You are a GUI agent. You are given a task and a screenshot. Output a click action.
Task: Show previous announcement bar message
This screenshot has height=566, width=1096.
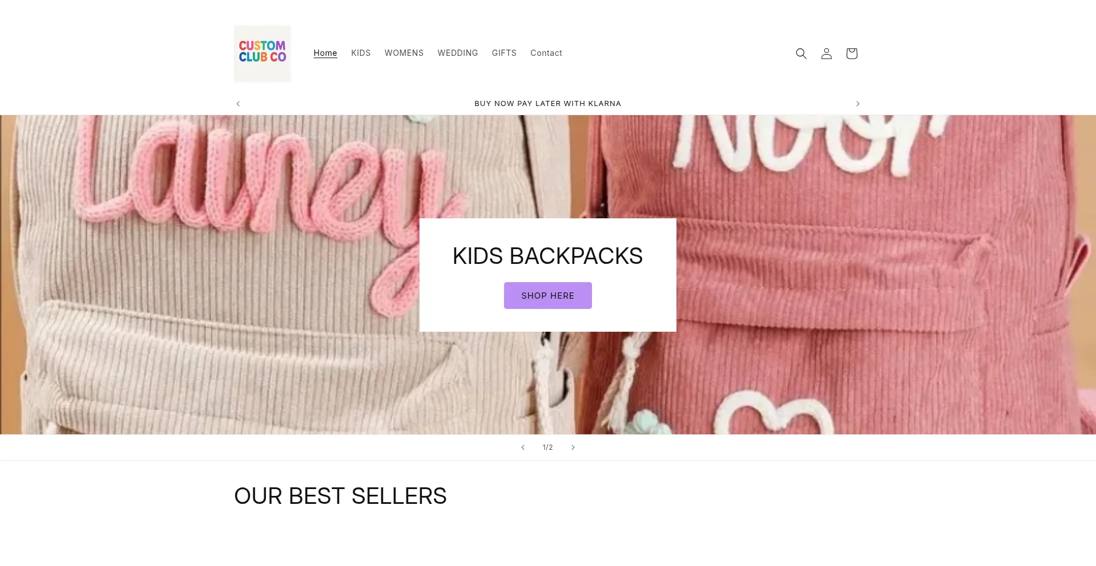[238, 103]
